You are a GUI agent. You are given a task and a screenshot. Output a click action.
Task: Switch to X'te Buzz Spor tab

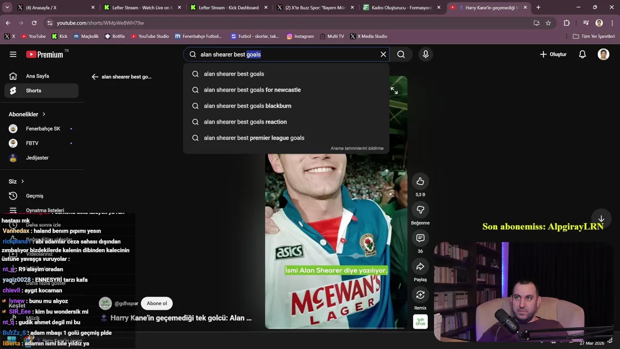coord(315,7)
